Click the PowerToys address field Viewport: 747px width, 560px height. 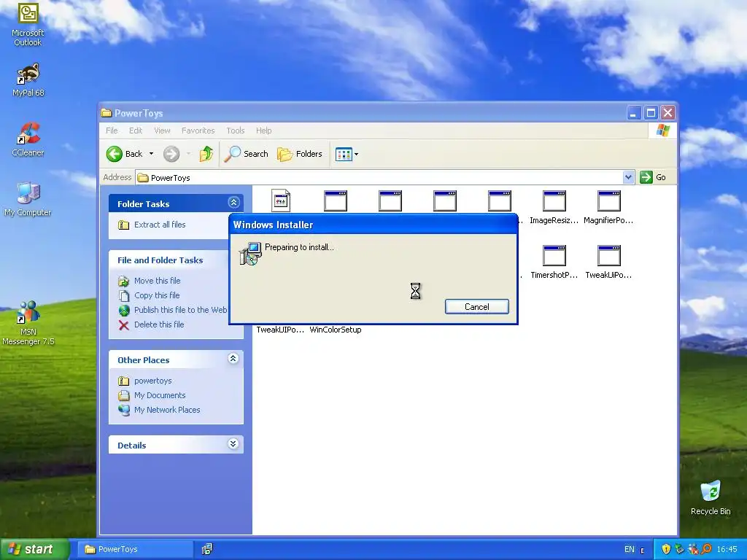click(x=379, y=178)
